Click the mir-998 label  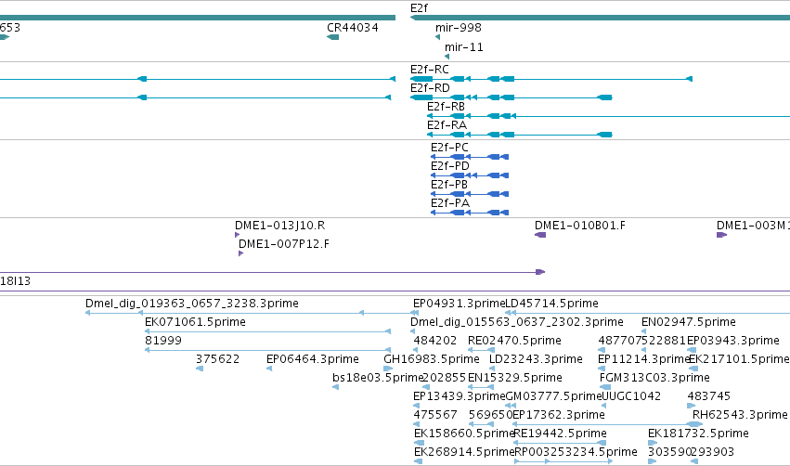[x=459, y=28]
